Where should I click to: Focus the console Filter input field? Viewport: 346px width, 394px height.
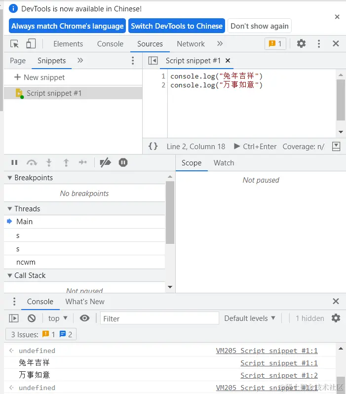pos(159,318)
